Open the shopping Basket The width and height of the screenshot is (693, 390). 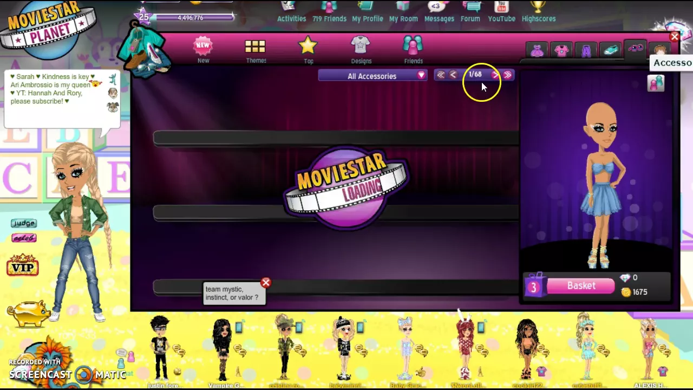pyautogui.click(x=581, y=286)
